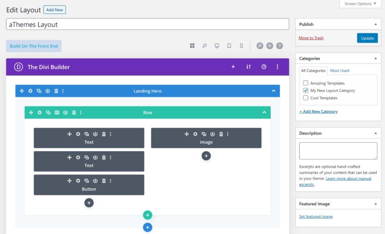Click the aThemes Layout title field
The image size is (385, 234).
tap(147, 25)
